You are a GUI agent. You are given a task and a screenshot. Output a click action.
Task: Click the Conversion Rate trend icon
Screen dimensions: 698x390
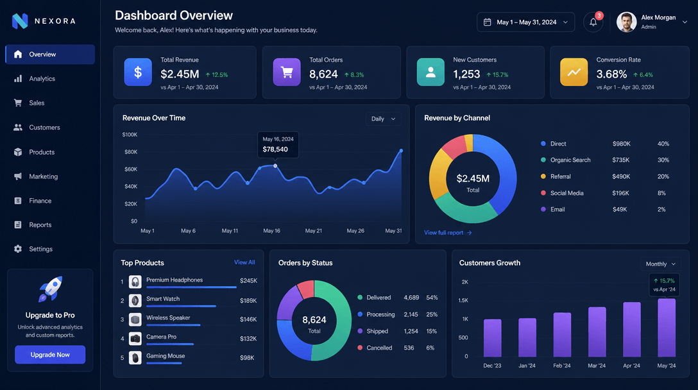(x=574, y=72)
